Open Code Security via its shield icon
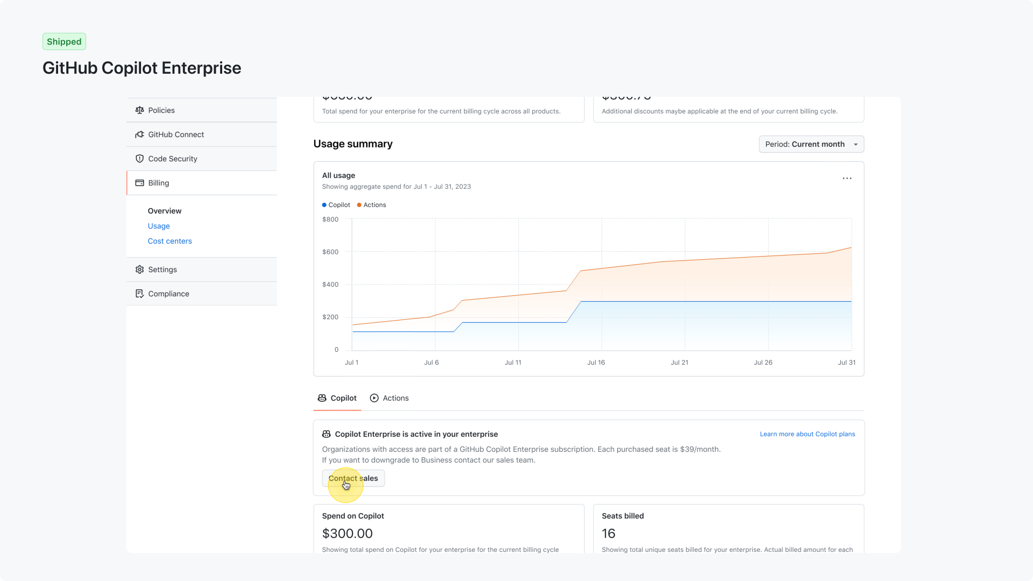Viewport: 1033px width, 581px height. (x=140, y=159)
